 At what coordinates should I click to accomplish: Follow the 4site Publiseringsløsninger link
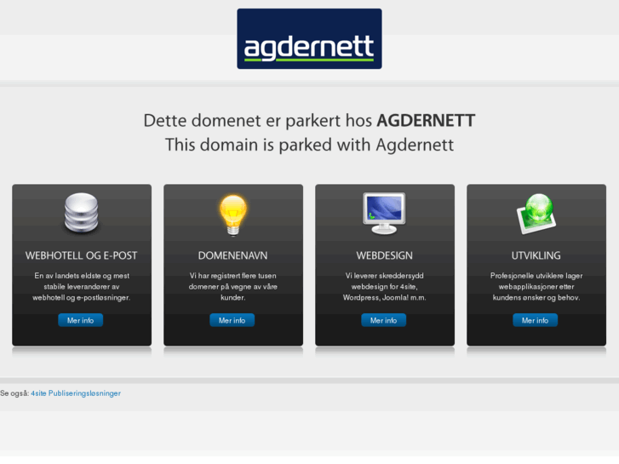click(76, 393)
